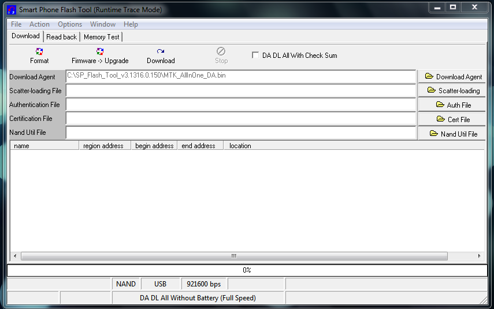Click the end address column header
The height and width of the screenshot is (309, 494).
tap(200, 145)
